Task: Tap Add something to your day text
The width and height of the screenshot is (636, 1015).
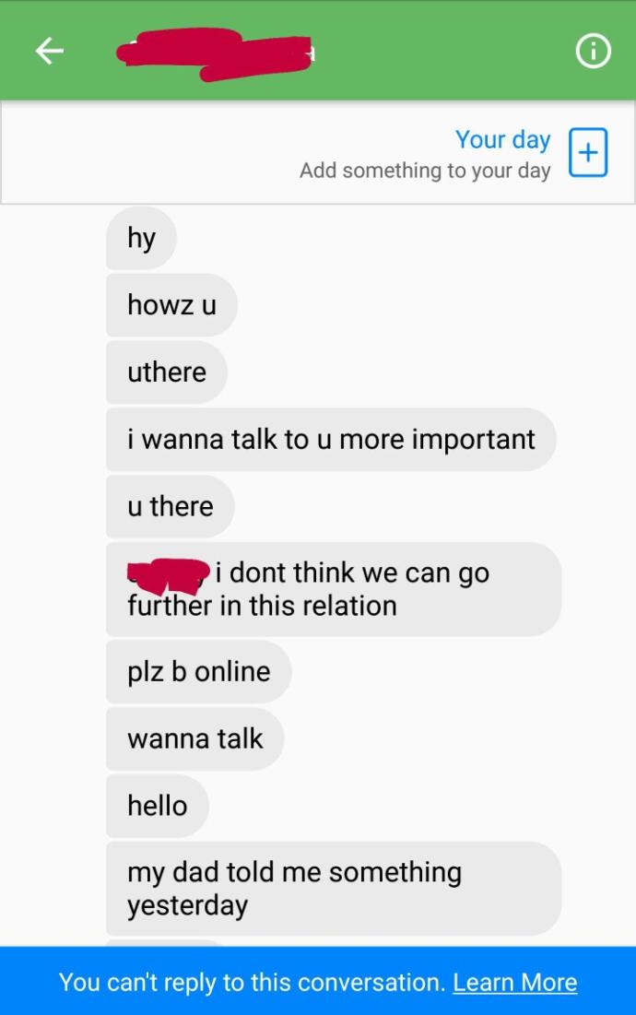Action: coord(425,171)
